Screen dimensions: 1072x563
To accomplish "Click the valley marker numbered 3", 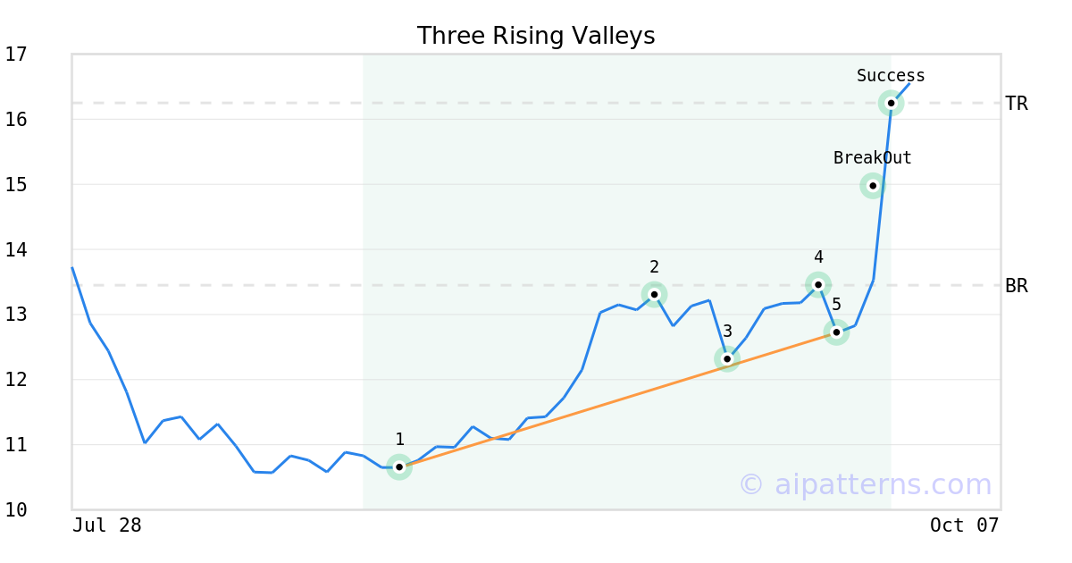I will click(x=727, y=358).
